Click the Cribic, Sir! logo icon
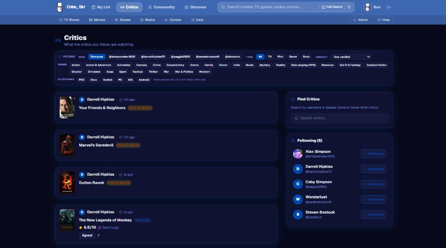This screenshot has width=446, height=248. [x=60, y=7]
